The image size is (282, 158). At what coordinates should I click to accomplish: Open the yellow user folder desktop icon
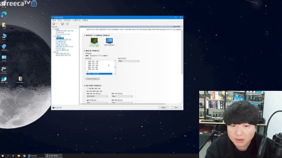click(4, 26)
